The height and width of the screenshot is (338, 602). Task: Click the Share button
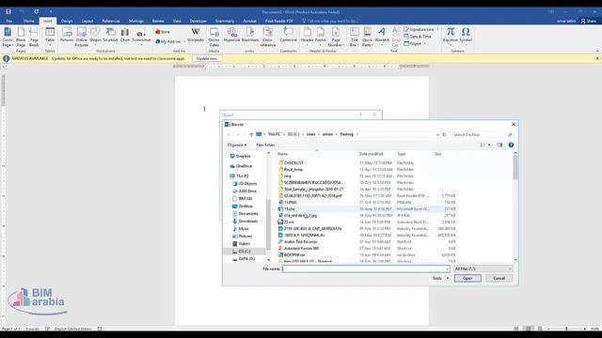coord(589,21)
